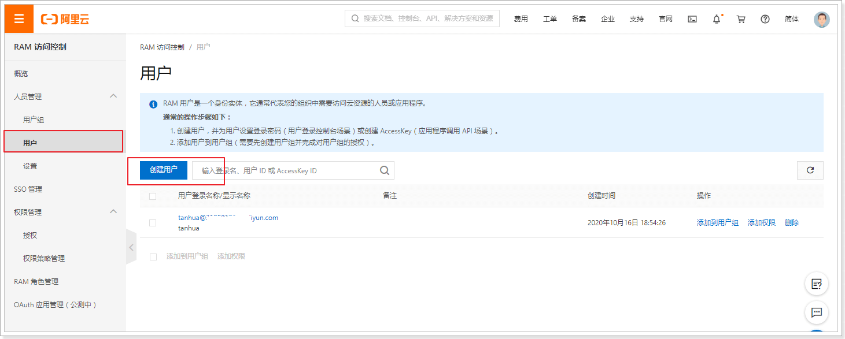Open the help question mark
This screenshot has height=339, width=845.
pyautogui.click(x=765, y=18)
